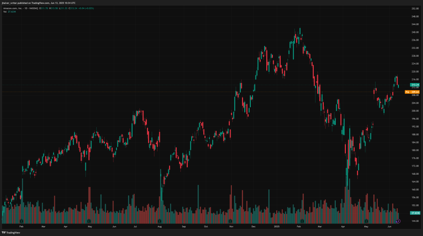Click the 144.00 price axis label

(415, 221)
